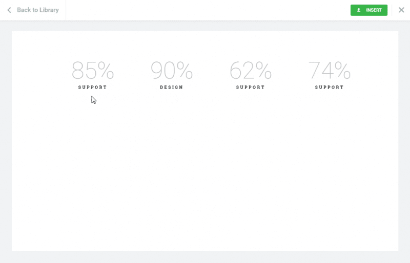Click gray margin below the preview canvas
Image resolution: width=410 pixels, height=263 pixels.
[205, 257]
